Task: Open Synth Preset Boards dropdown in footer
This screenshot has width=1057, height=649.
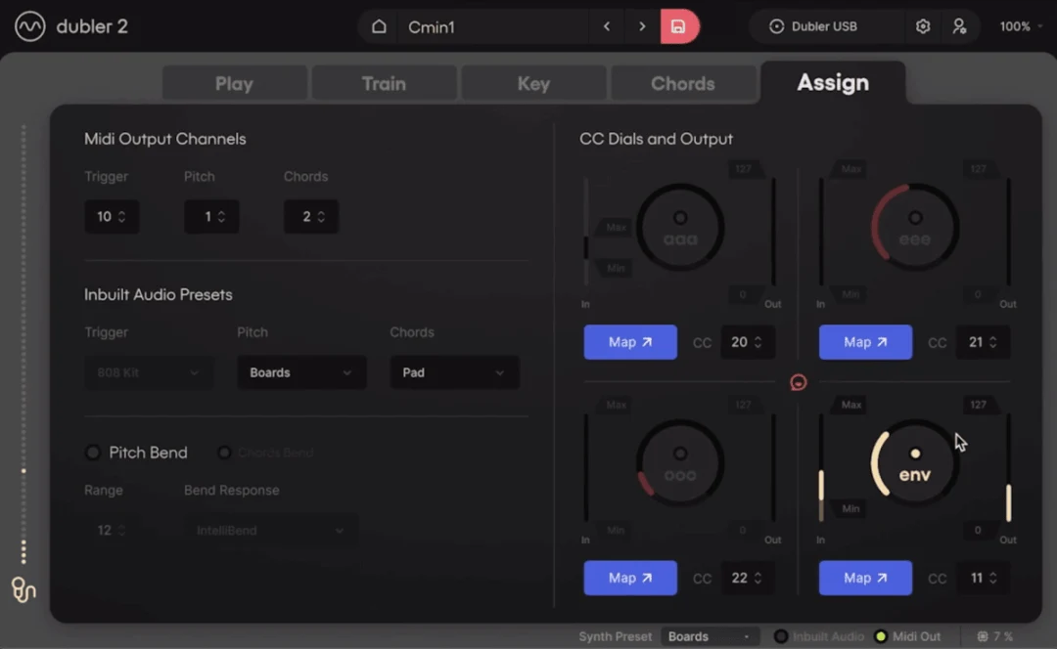Action: pyautogui.click(x=710, y=636)
